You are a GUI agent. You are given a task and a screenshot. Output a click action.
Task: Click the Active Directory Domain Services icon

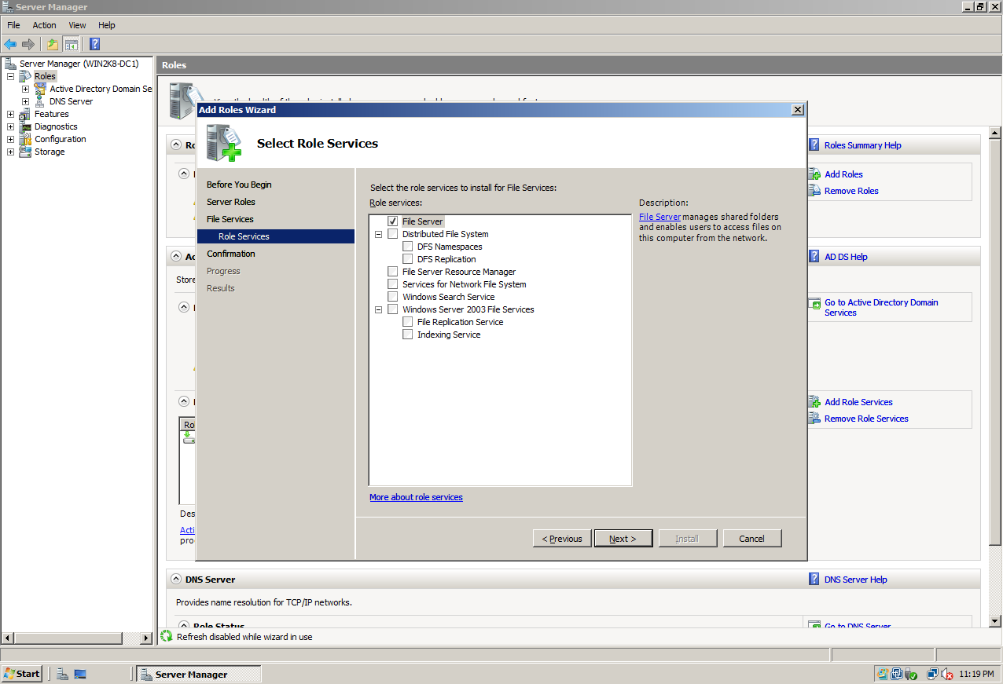[40, 88]
